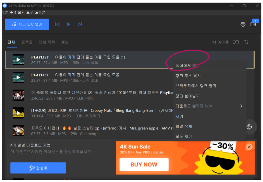Choose 링크 주소 복사 in context menu
This screenshot has width=263, height=182.
tap(210, 76)
